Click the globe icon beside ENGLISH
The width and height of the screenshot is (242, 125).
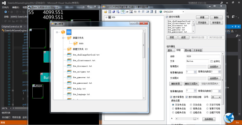coord(160,12)
